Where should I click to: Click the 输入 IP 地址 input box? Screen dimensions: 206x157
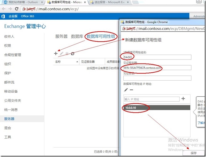tap(152, 99)
